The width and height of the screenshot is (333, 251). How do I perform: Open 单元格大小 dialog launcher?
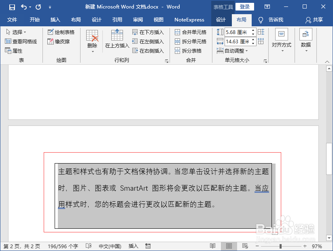[265, 61]
